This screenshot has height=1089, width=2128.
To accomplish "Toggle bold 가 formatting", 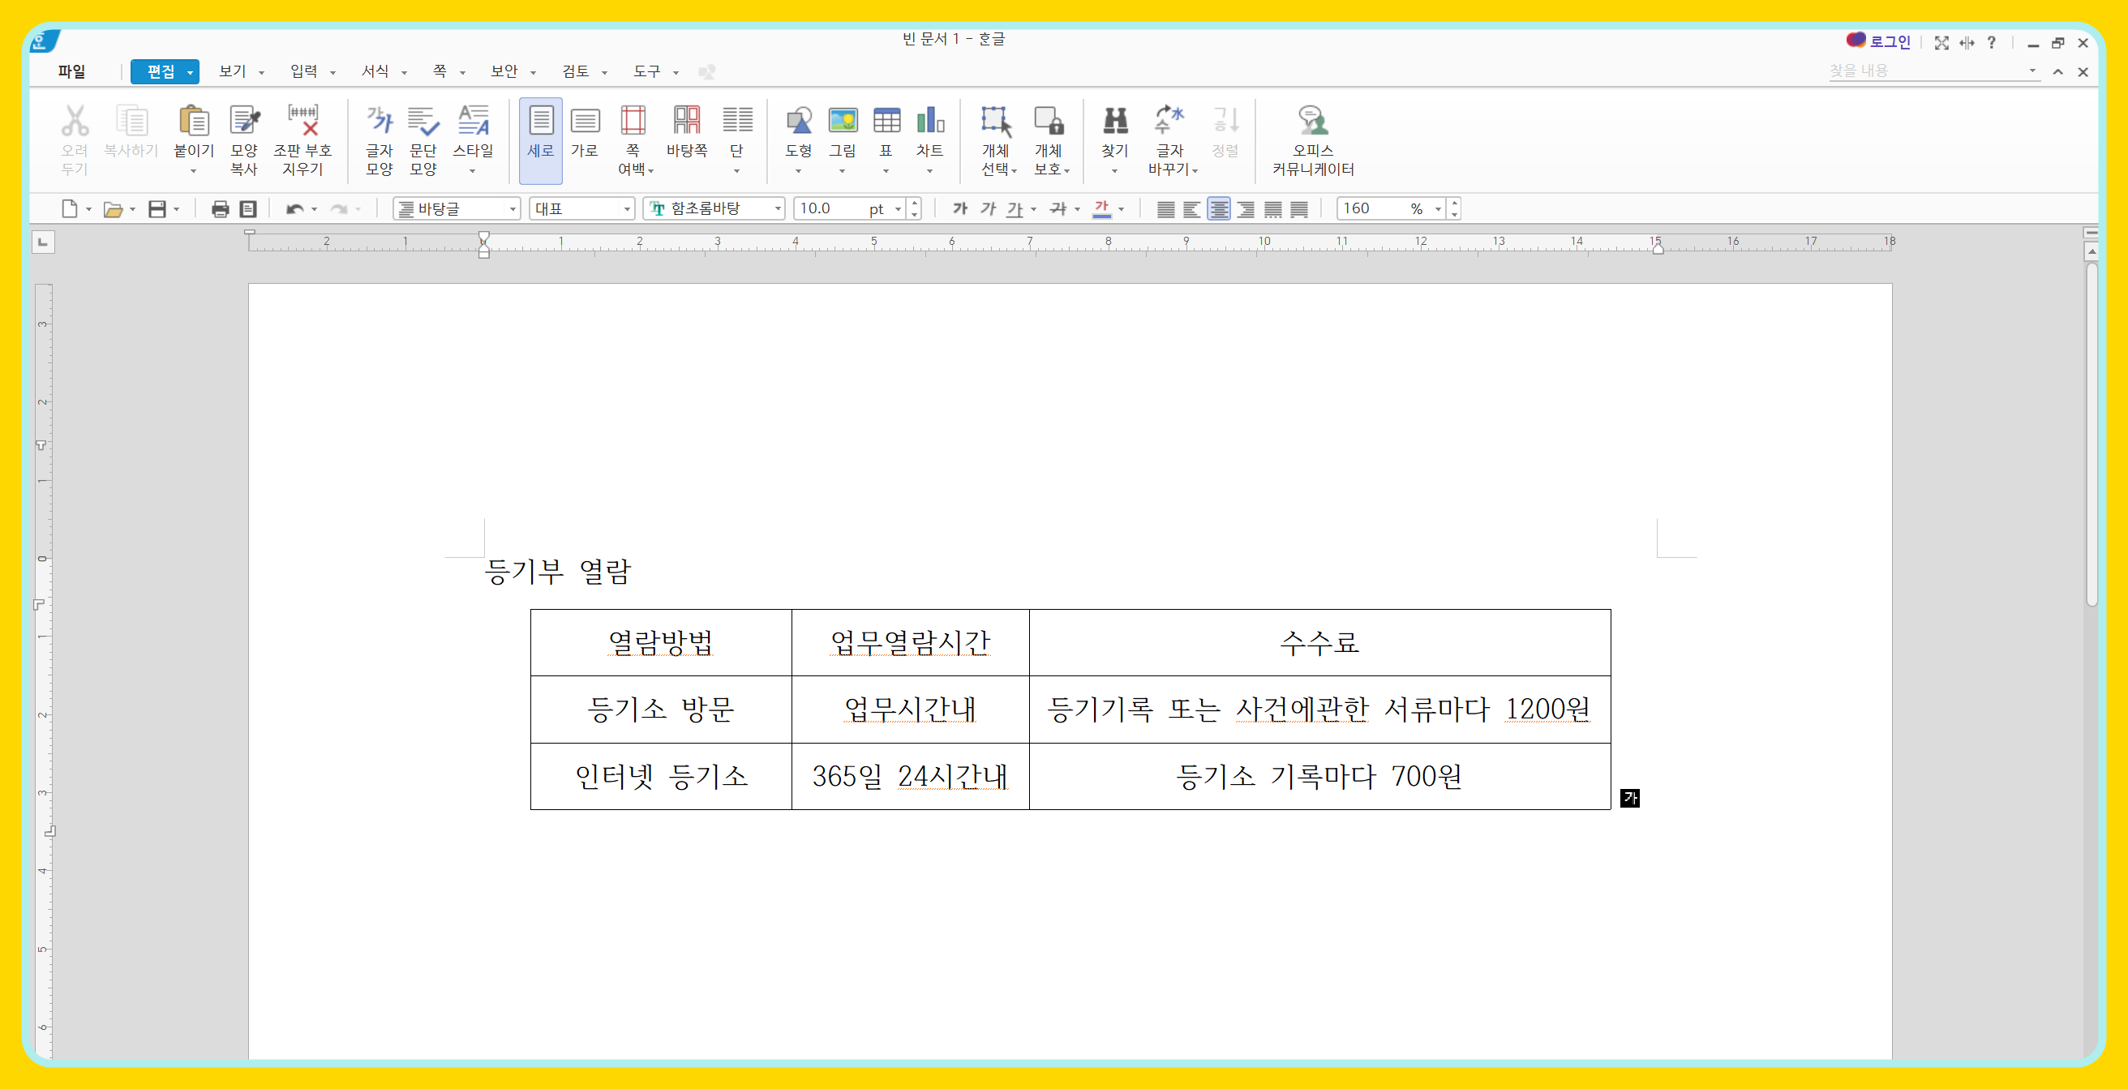I will 960,209.
